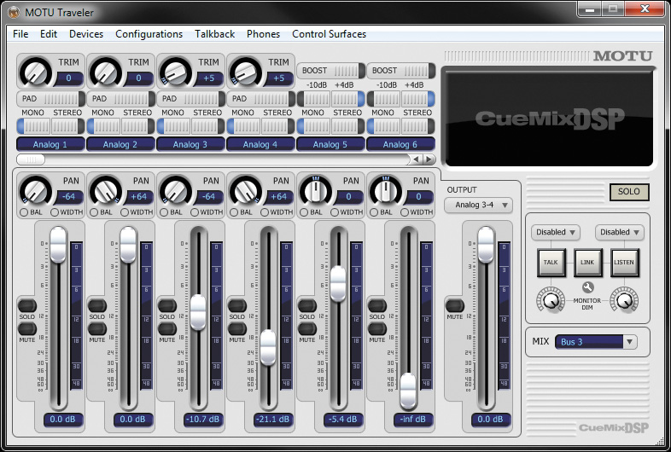
Task: Mute the Analog 3 channel
Action: 166,328
